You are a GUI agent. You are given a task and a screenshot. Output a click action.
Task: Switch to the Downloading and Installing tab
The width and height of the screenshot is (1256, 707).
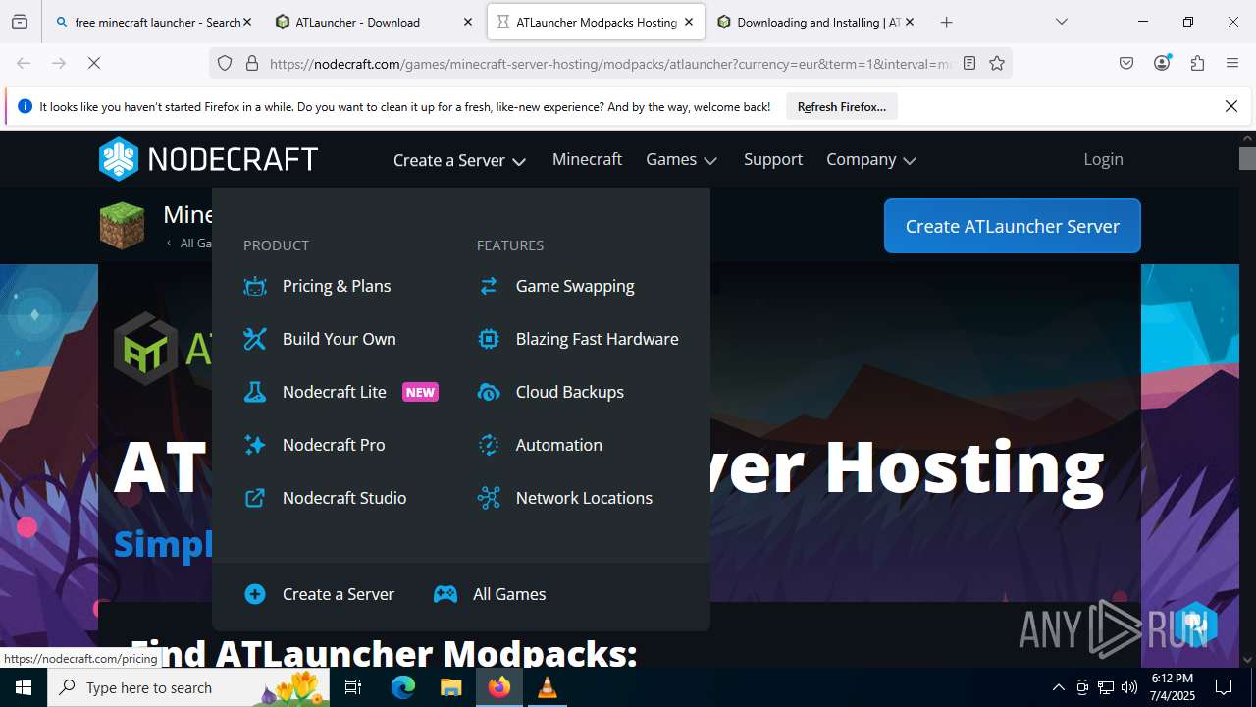click(x=814, y=22)
